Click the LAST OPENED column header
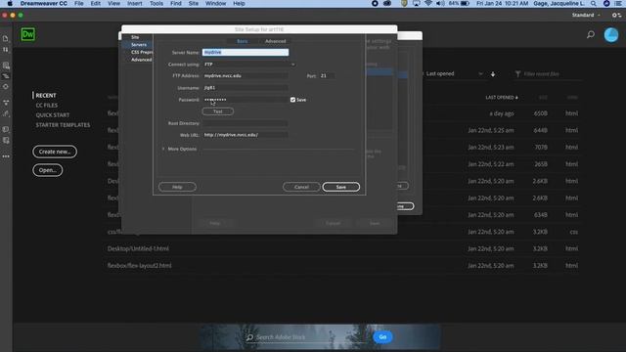This screenshot has height=352, width=626. (x=502, y=98)
